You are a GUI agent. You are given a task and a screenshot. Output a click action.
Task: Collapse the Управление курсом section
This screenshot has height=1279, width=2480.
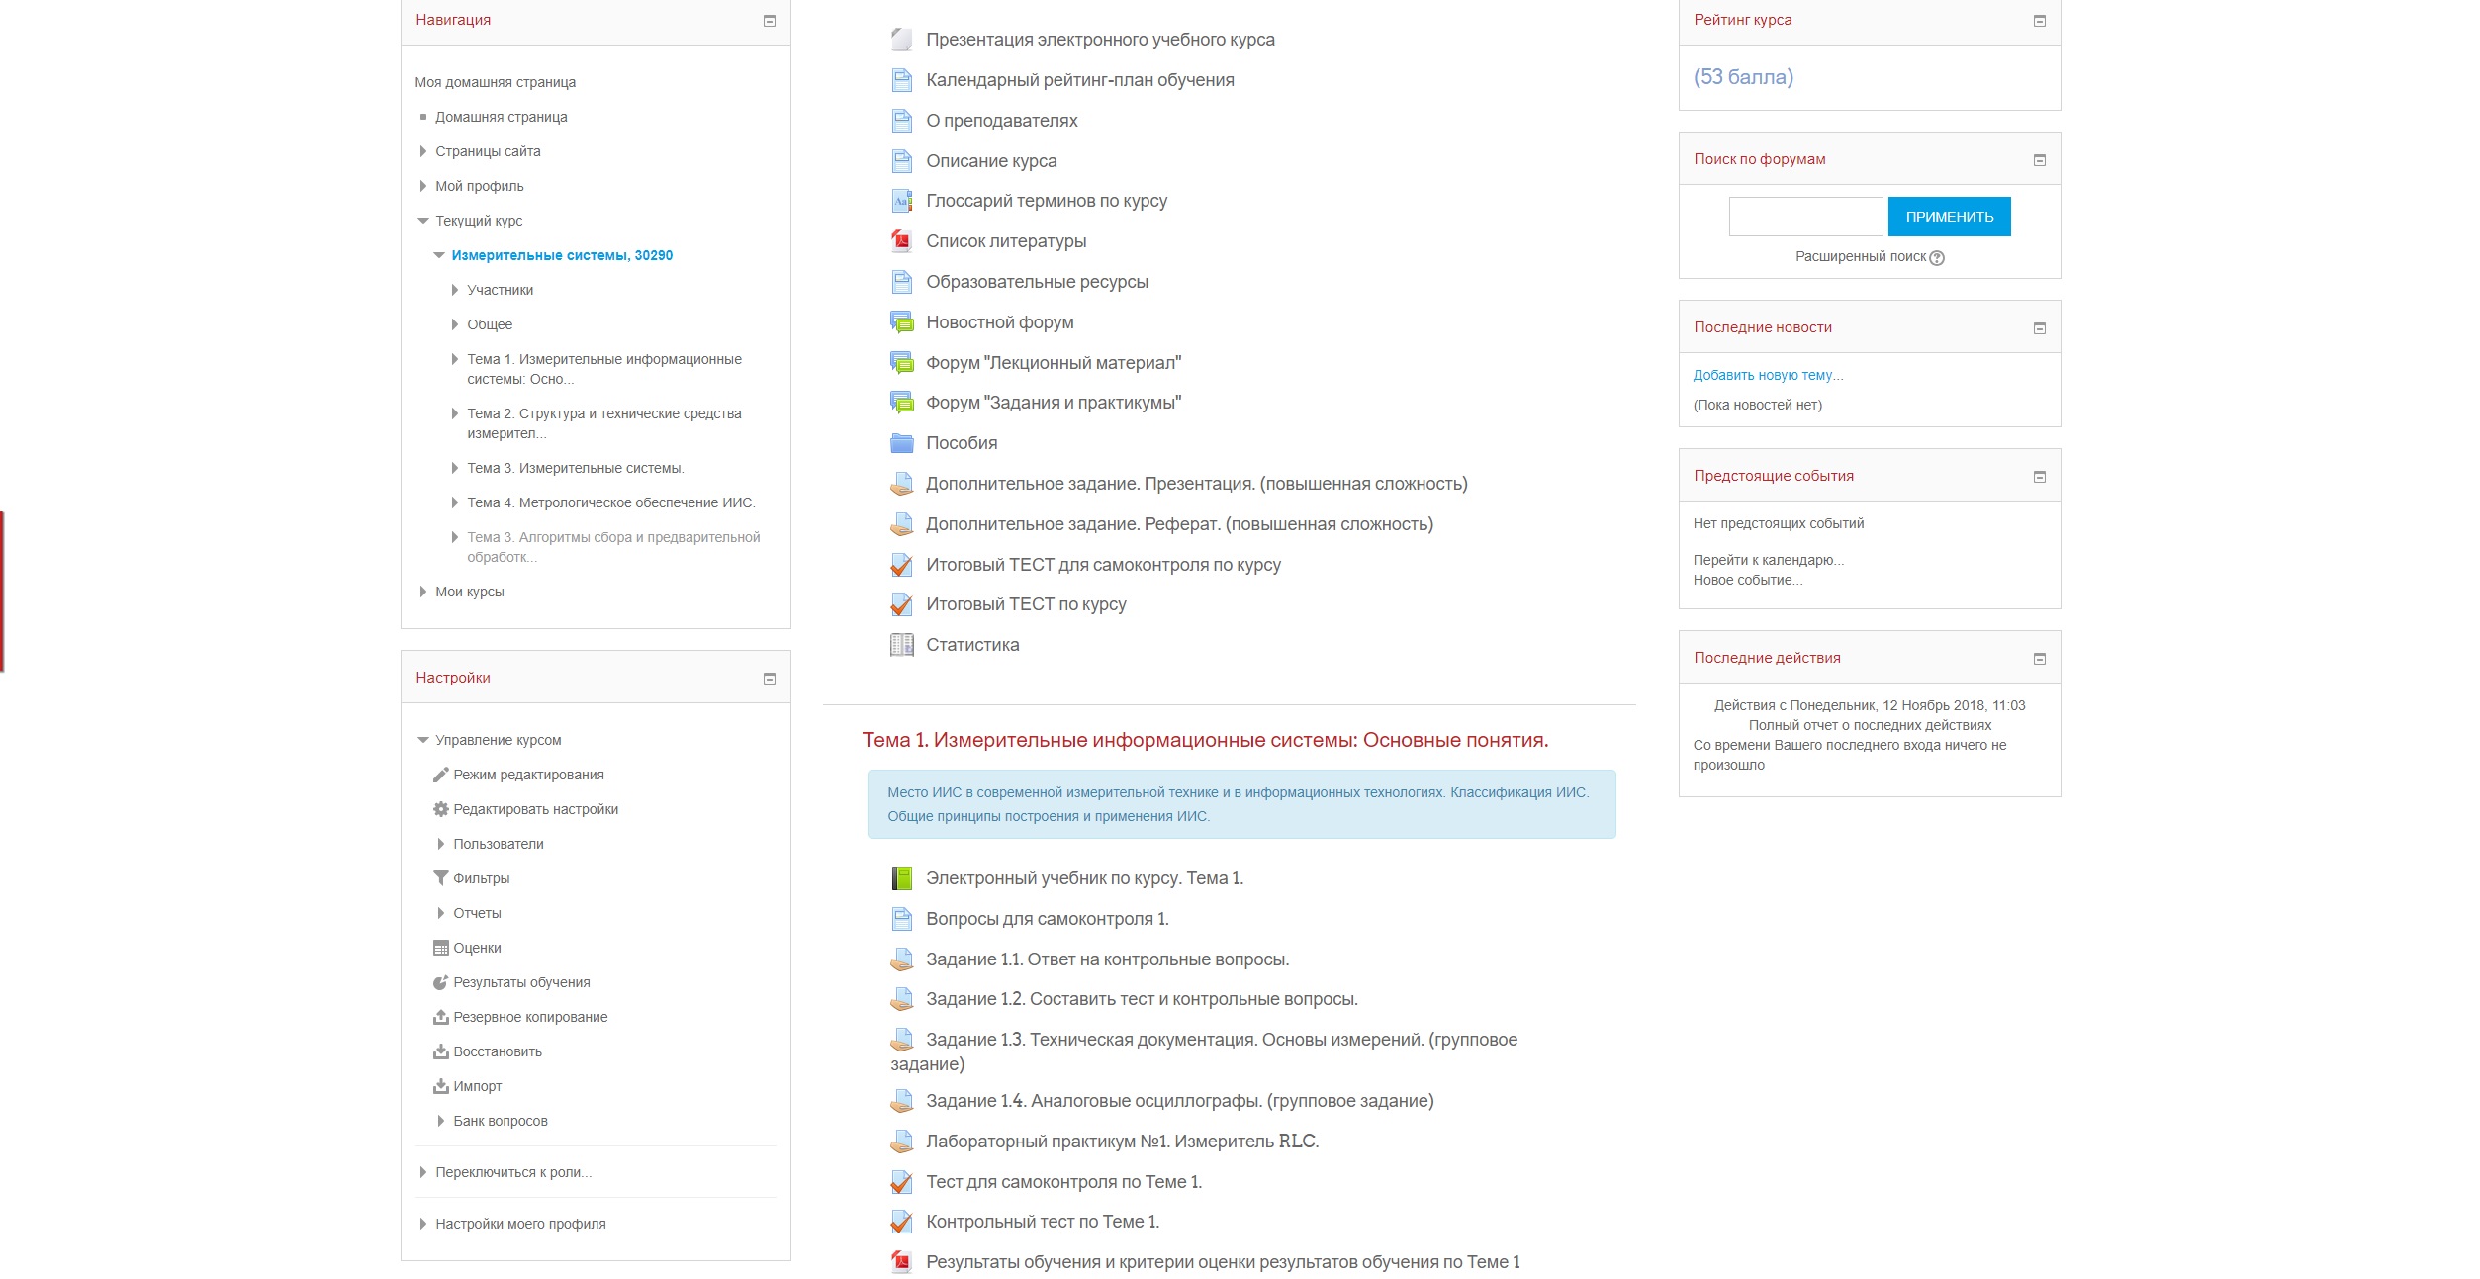(x=423, y=740)
